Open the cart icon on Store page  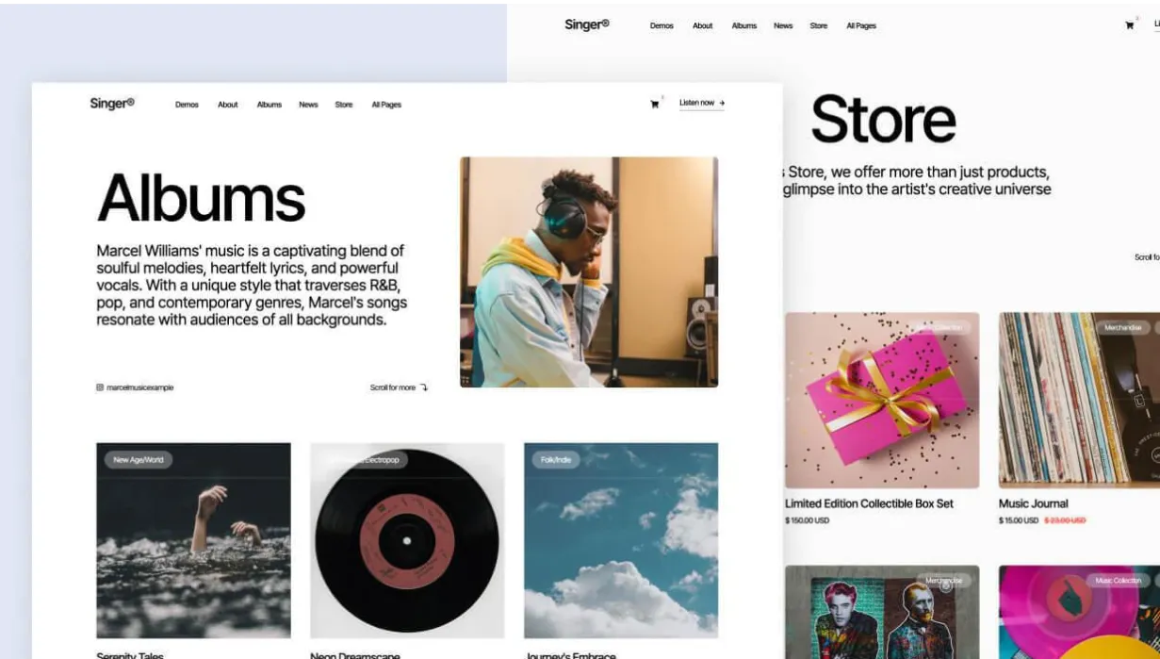point(1129,25)
